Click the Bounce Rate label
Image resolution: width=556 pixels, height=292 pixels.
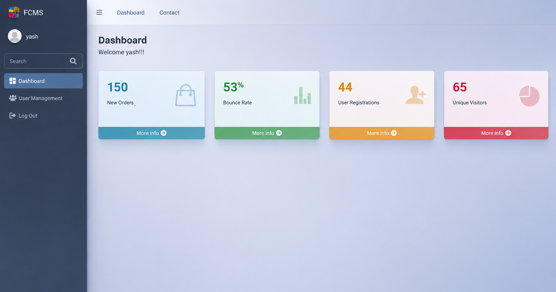(238, 102)
